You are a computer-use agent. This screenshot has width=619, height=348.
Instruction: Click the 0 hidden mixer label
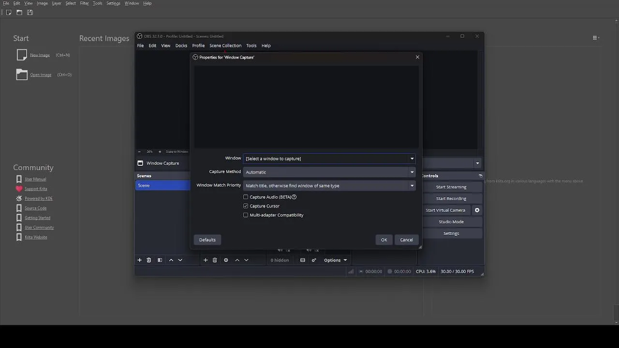[x=280, y=260]
